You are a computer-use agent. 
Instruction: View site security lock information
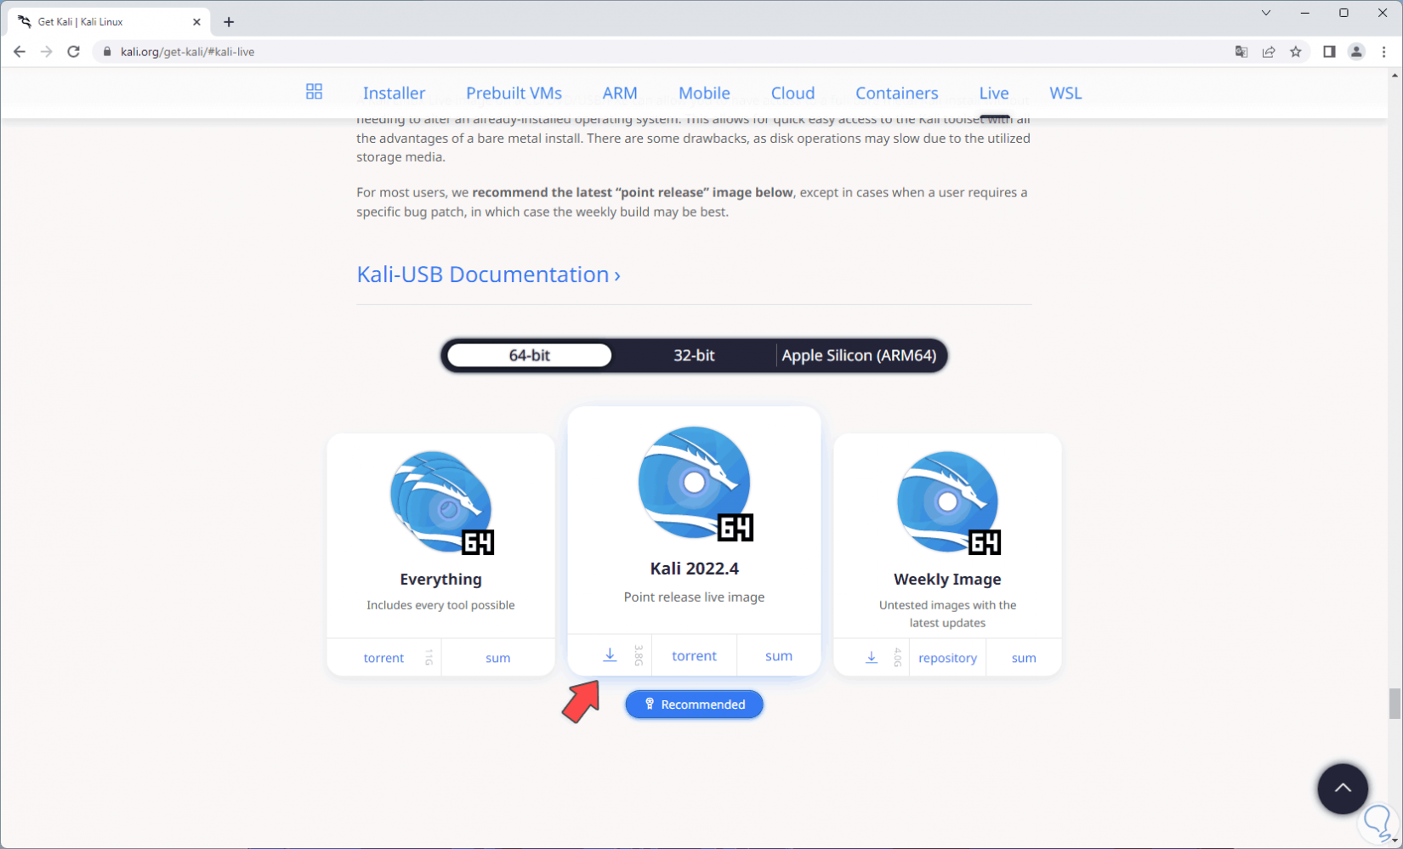tap(107, 52)
